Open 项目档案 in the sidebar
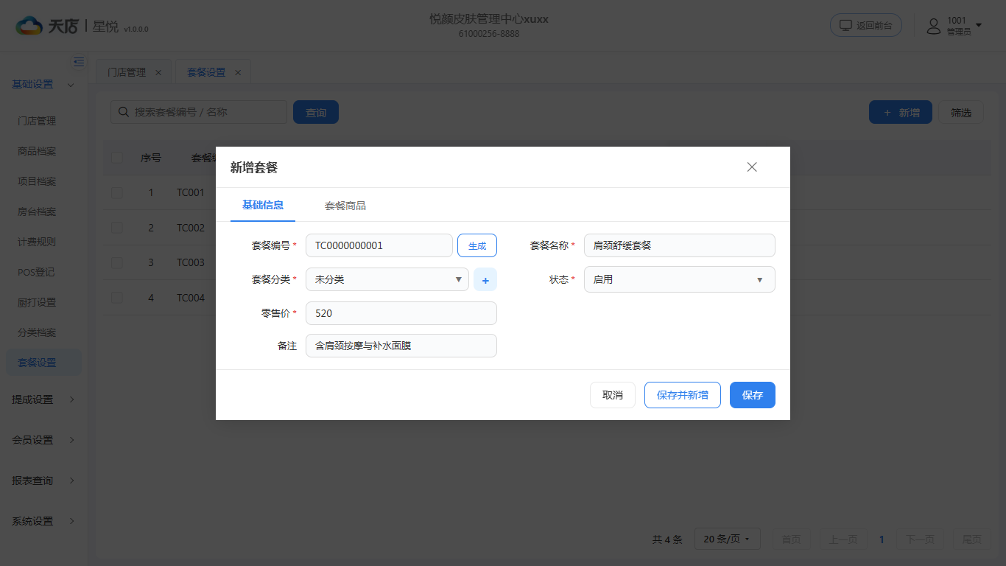1006x566 pixels. (x=37, y=181)
